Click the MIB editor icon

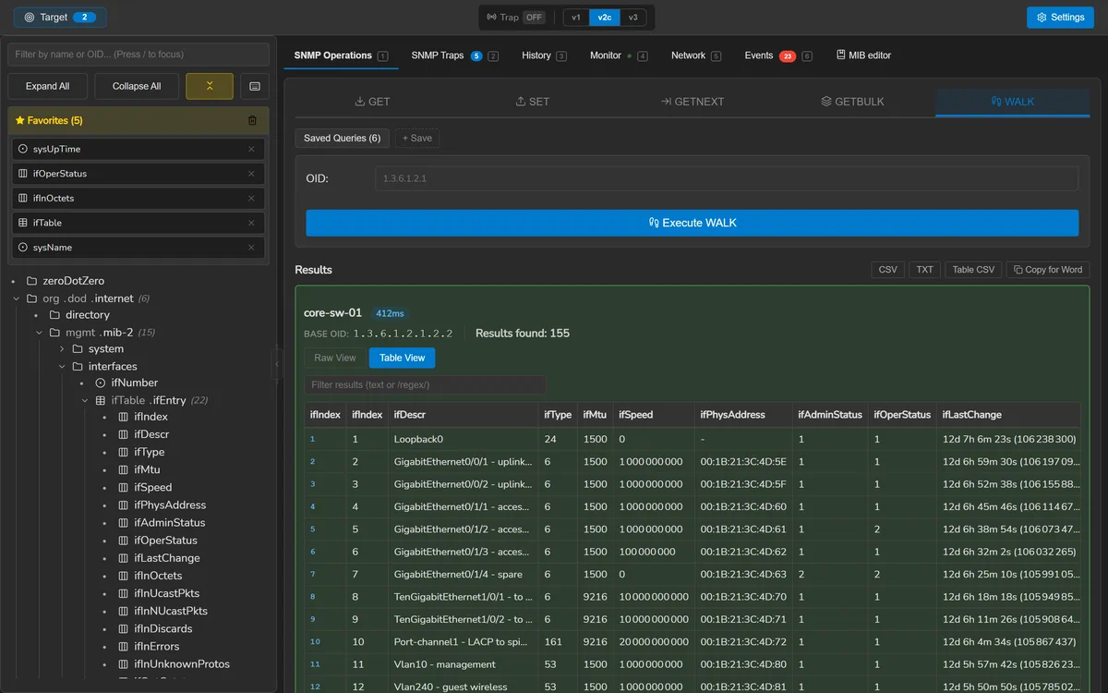pyautogui.click(x=841, y=55)
